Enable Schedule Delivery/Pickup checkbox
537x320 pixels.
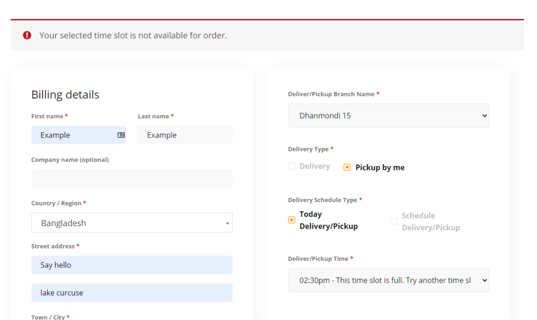[394, 221]
